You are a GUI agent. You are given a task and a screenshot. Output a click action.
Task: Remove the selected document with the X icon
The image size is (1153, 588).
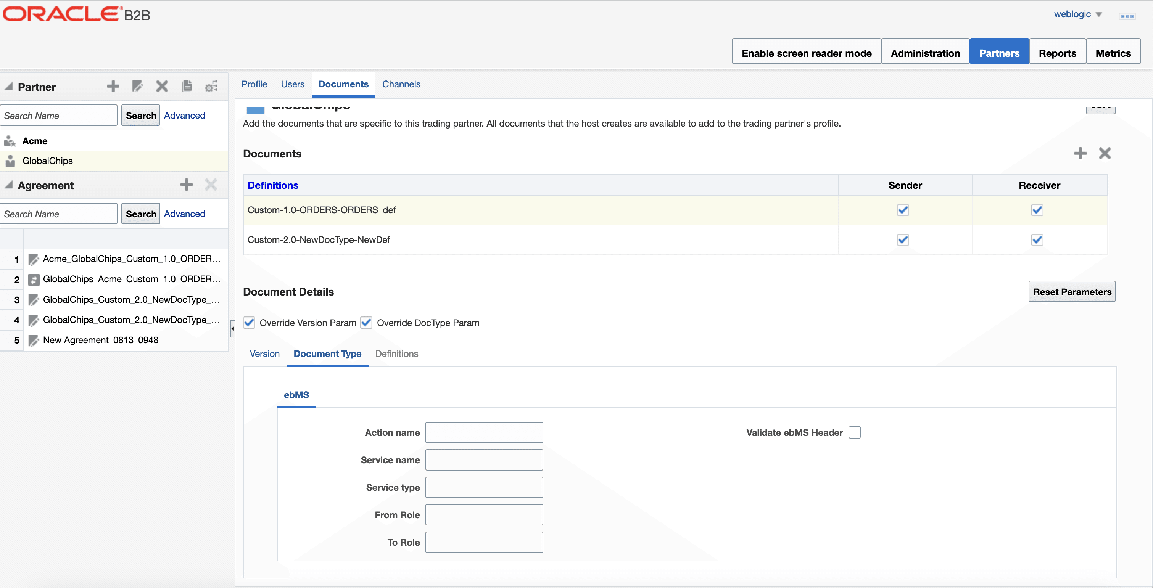coord(1105,154)
